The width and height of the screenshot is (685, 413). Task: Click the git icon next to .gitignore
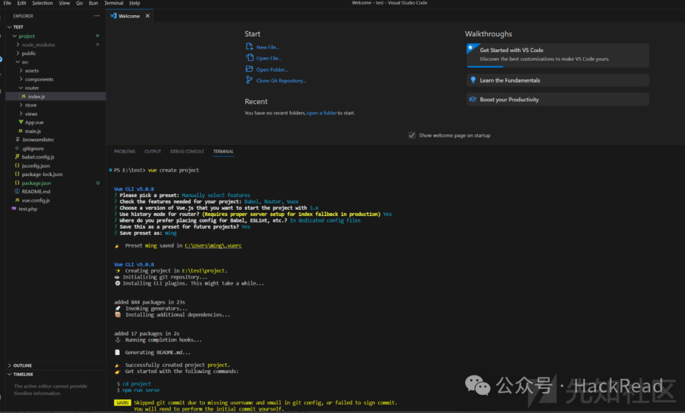click(17, 148)
